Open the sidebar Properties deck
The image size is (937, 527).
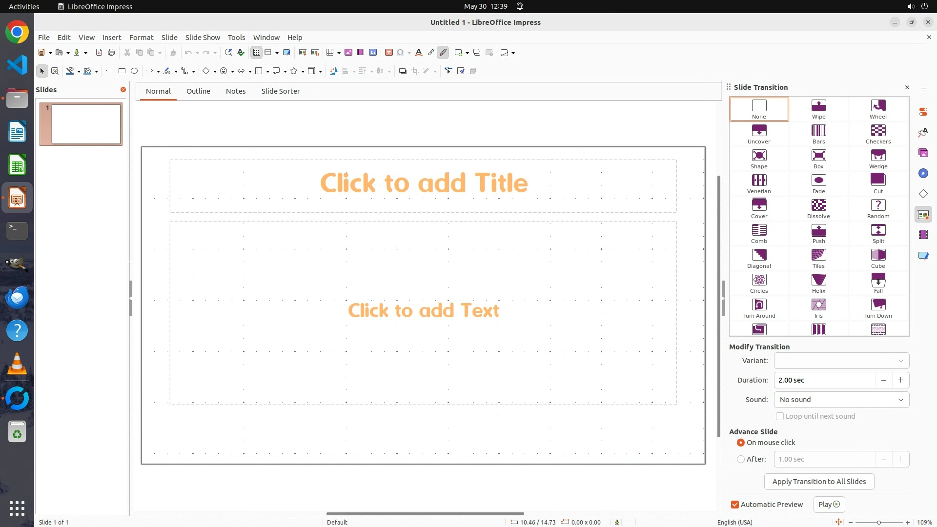(923, 112)
